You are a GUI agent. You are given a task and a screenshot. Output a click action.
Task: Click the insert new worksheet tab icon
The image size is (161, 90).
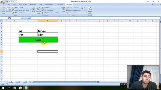(x=30, y=82)
